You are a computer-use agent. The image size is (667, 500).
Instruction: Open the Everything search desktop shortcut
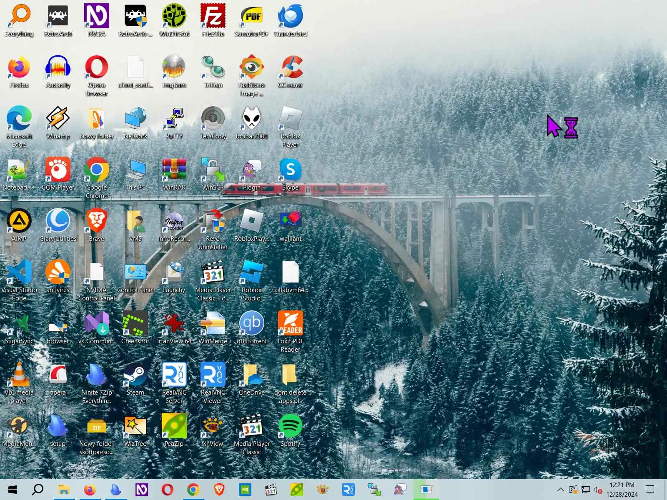pyautogui.click(x=19, y=20)
